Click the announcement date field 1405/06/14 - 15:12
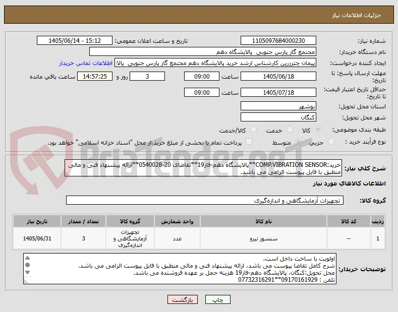 point(74,41)
